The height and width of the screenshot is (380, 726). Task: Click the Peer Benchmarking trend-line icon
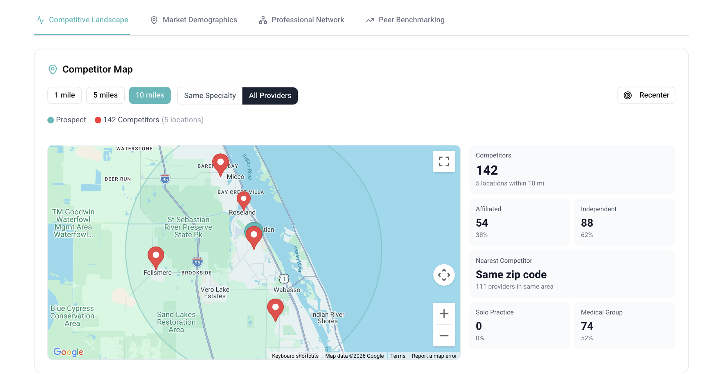pyautogui.click(x=369, y=20)
